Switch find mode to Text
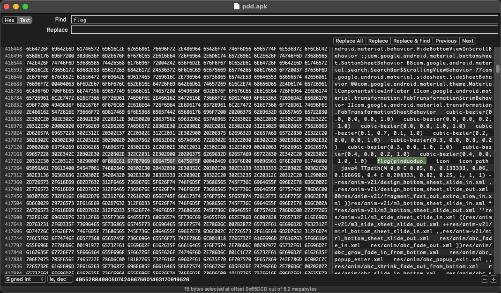The width and height of the screenshot is (501, 293). click(25, 20)
